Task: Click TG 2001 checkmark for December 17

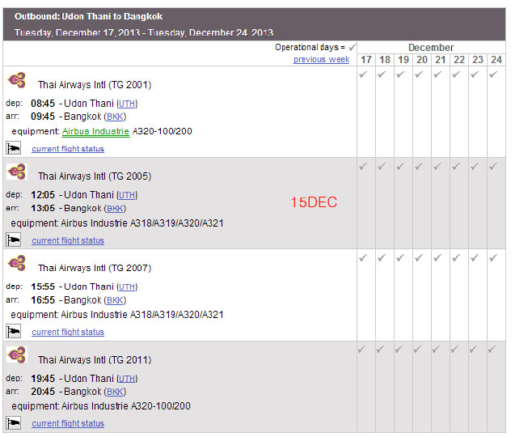Action: (x=363, y=74)
